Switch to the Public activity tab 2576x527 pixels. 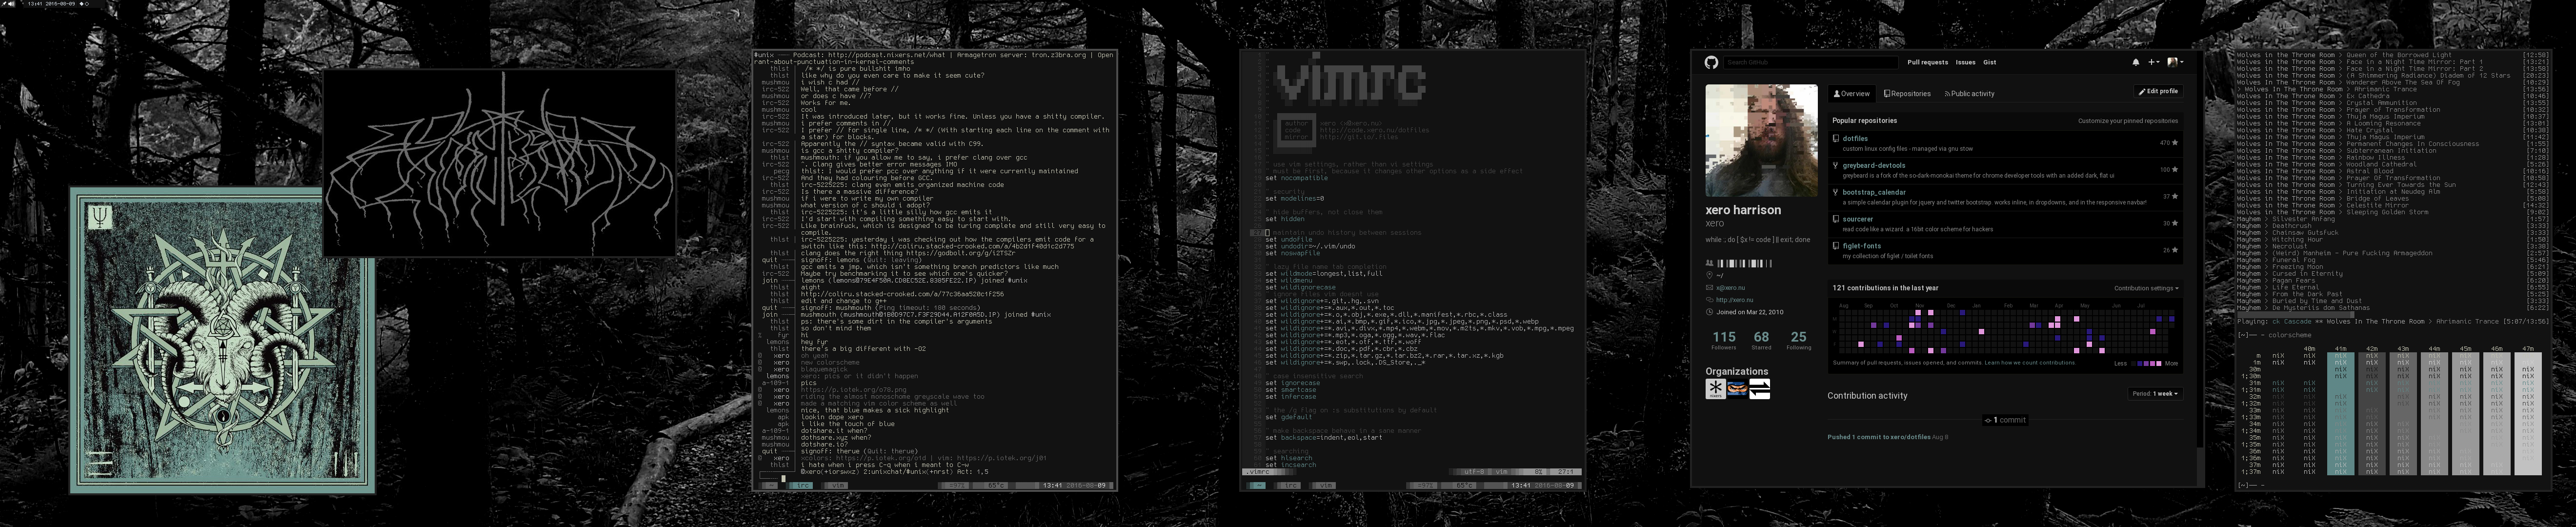(x=1969, y=94)
